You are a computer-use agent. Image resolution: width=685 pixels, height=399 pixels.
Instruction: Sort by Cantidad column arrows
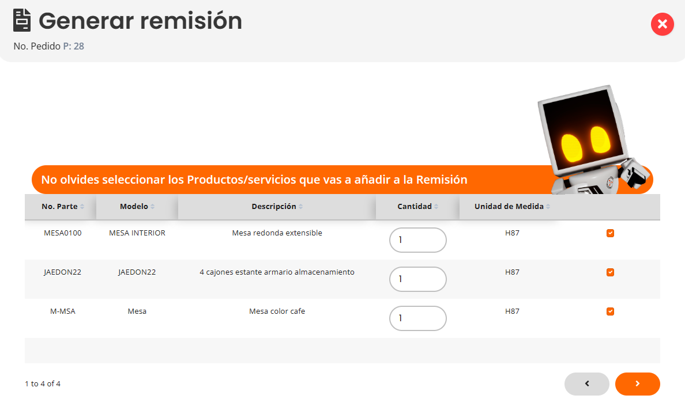(x=436, y=207)
